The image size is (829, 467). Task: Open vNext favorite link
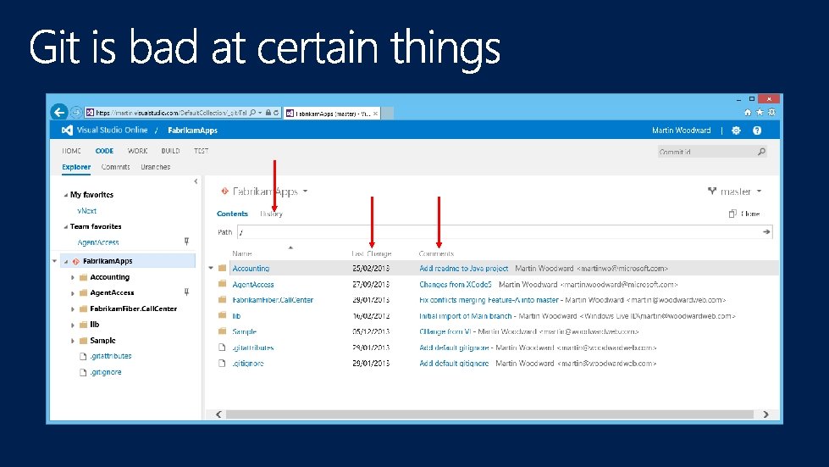click(86, 210)
